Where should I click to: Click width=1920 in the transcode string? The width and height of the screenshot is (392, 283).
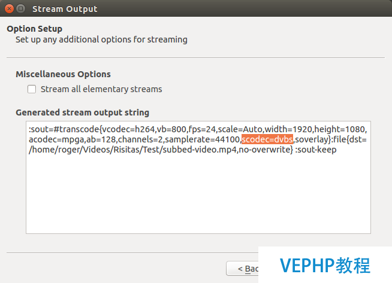[x=288, y=129]
